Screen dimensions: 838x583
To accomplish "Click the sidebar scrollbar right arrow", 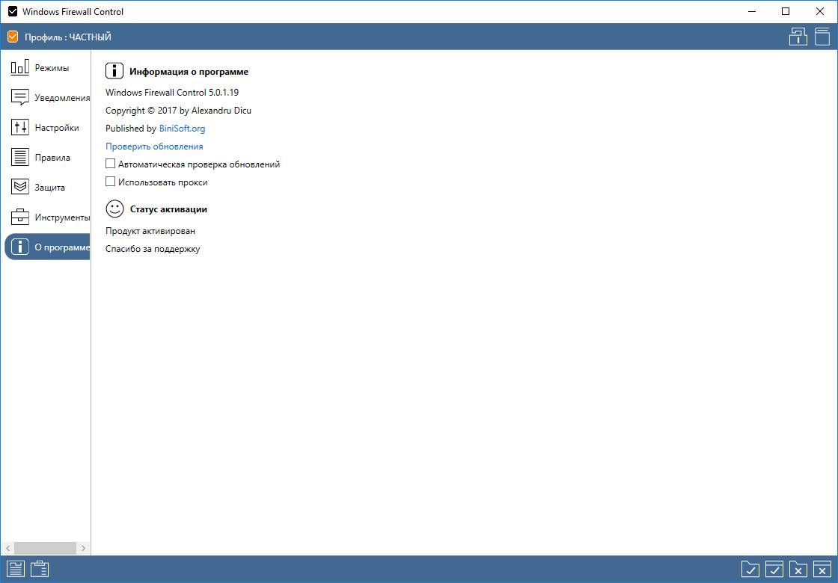I will click(x=83, y=549).
